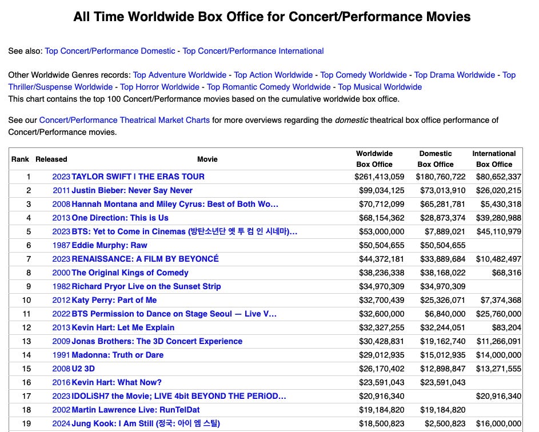This screenshot has width=539, height=432.
Task: Open Martin Lawrence Live: RunTelDat link
Action: coord(135,410)
